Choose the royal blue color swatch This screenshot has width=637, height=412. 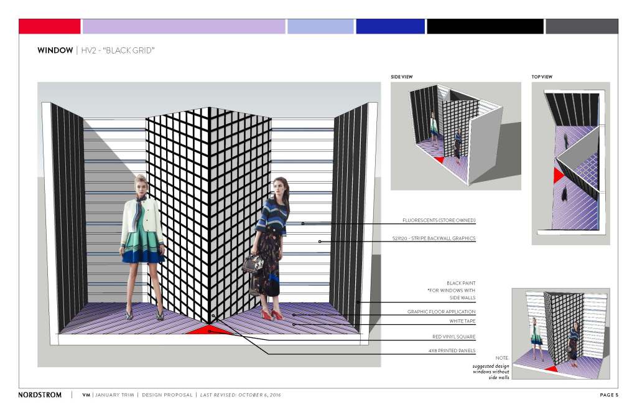coord(390,26)
